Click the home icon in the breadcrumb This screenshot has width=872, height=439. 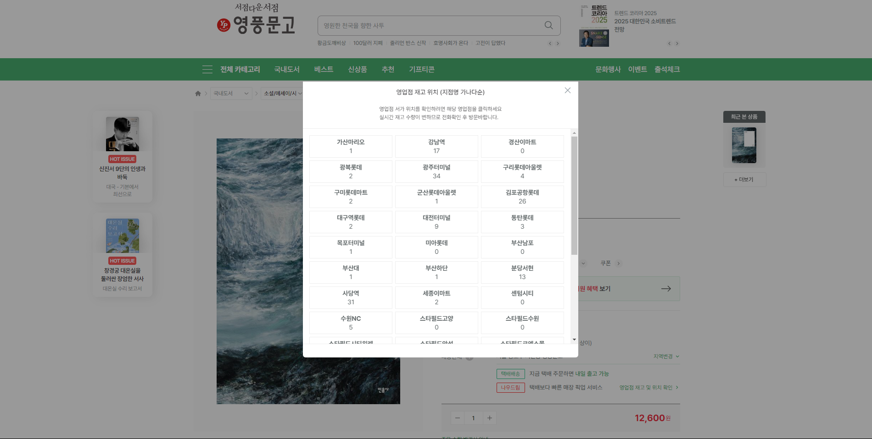coord(198,93)
